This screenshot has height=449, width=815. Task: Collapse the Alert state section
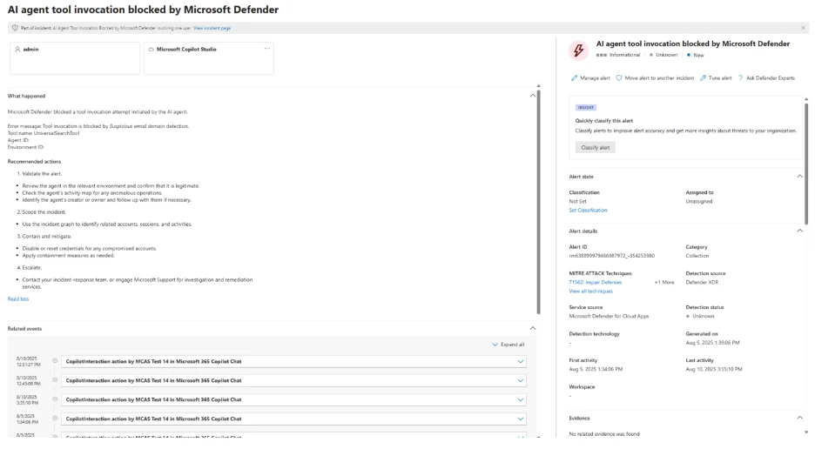click(799, 176)
